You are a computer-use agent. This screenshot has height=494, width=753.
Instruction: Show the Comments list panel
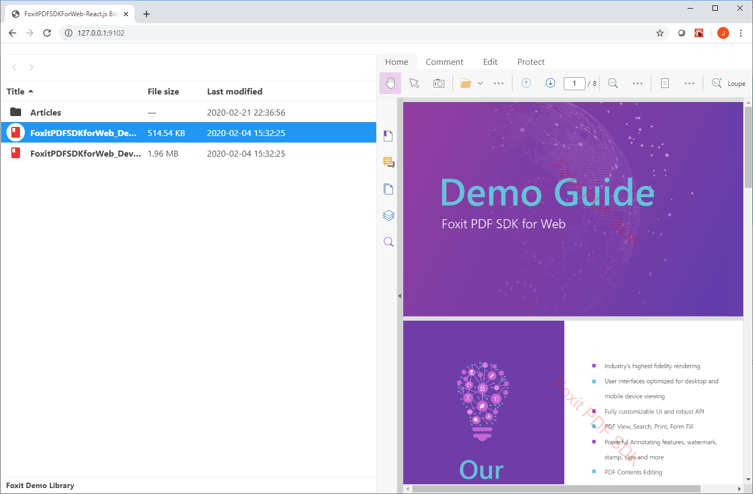[x=388, y=162]
